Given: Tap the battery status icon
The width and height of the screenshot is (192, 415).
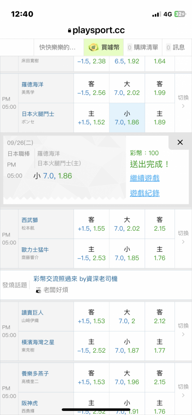Looking at the screenshot, I should pos(180,14).
